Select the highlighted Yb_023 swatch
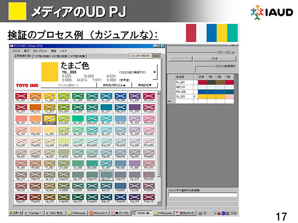 tap(50, 119)
